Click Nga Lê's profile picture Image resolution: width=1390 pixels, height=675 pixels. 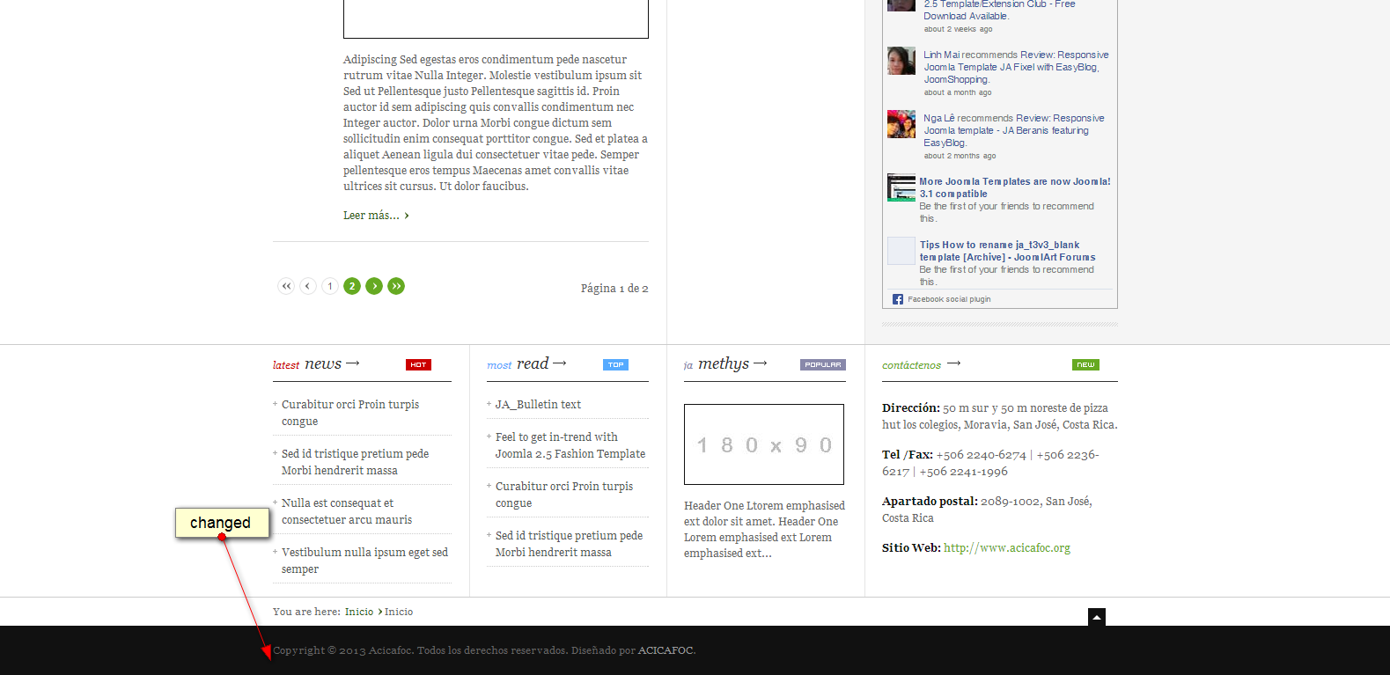901,124
